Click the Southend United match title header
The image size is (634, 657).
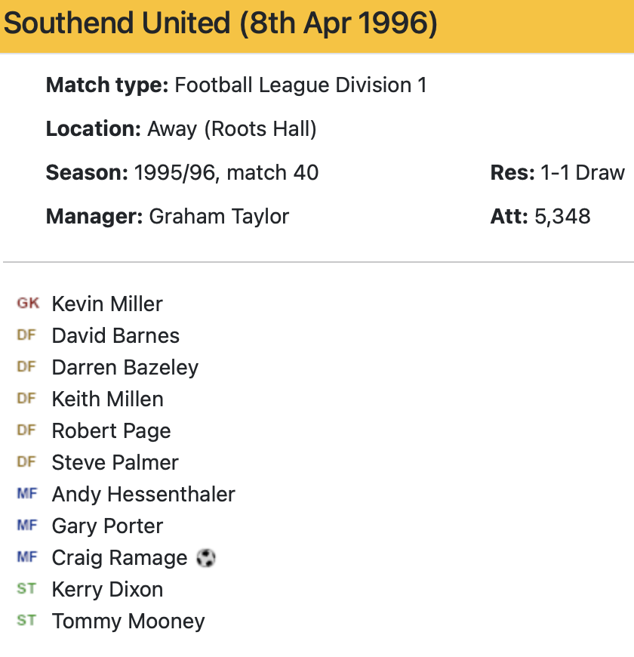coord(220,24)
